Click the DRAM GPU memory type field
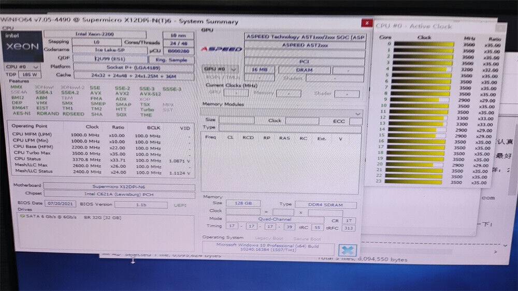The image size is (518, 291). coord(304,70)
